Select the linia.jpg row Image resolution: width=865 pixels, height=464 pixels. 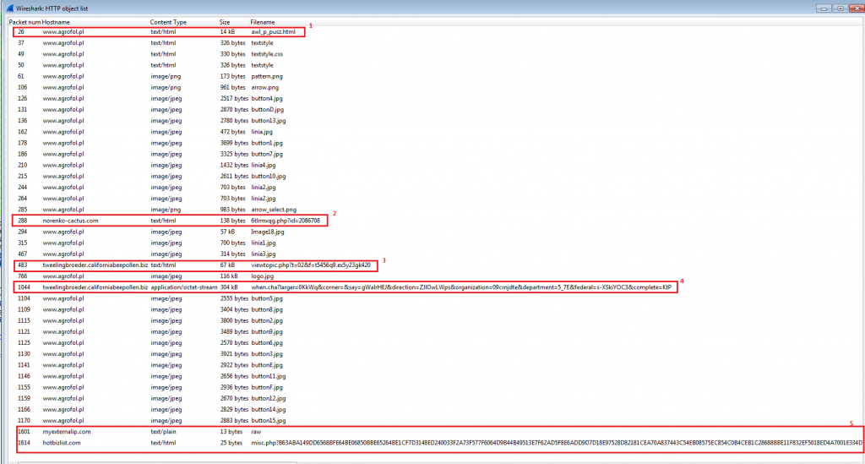click(x=436, y=132)
